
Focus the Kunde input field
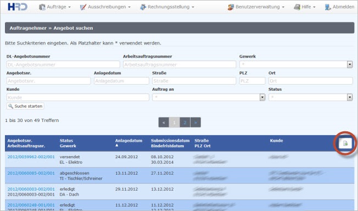tap(78, 97)
